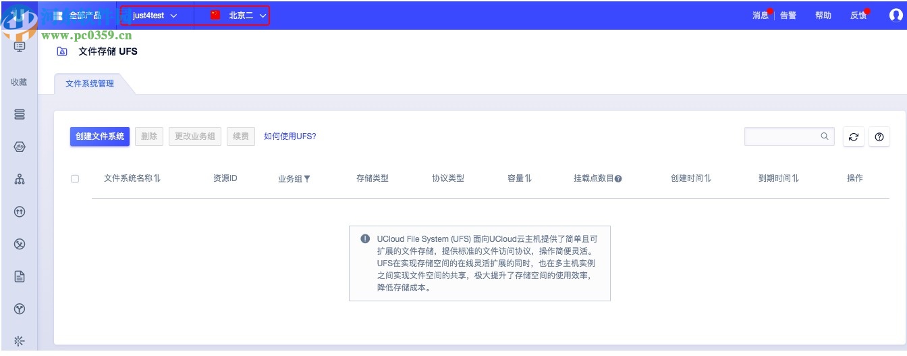Open the just4test project dropdown
This screenshot has width=907, height=356.
[x=155, y=15]
